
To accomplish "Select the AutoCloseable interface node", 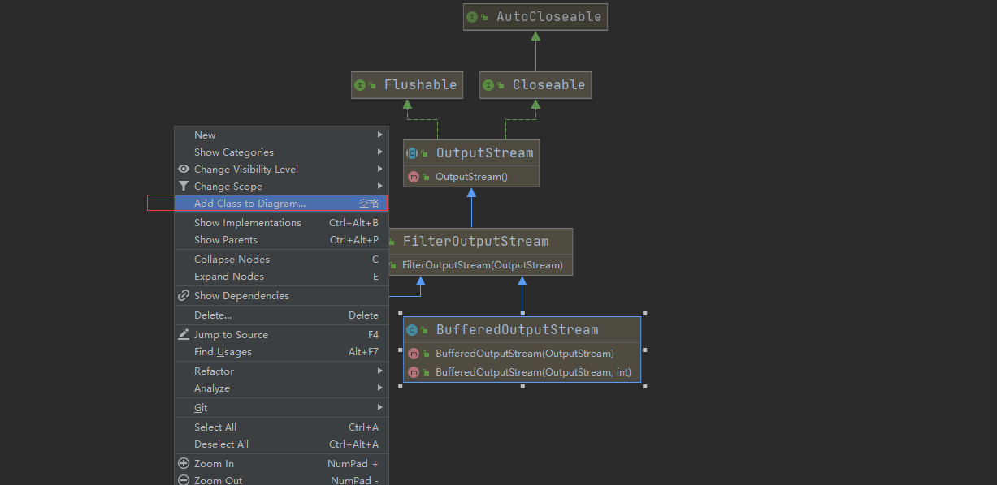I will [x=535, y=17].
